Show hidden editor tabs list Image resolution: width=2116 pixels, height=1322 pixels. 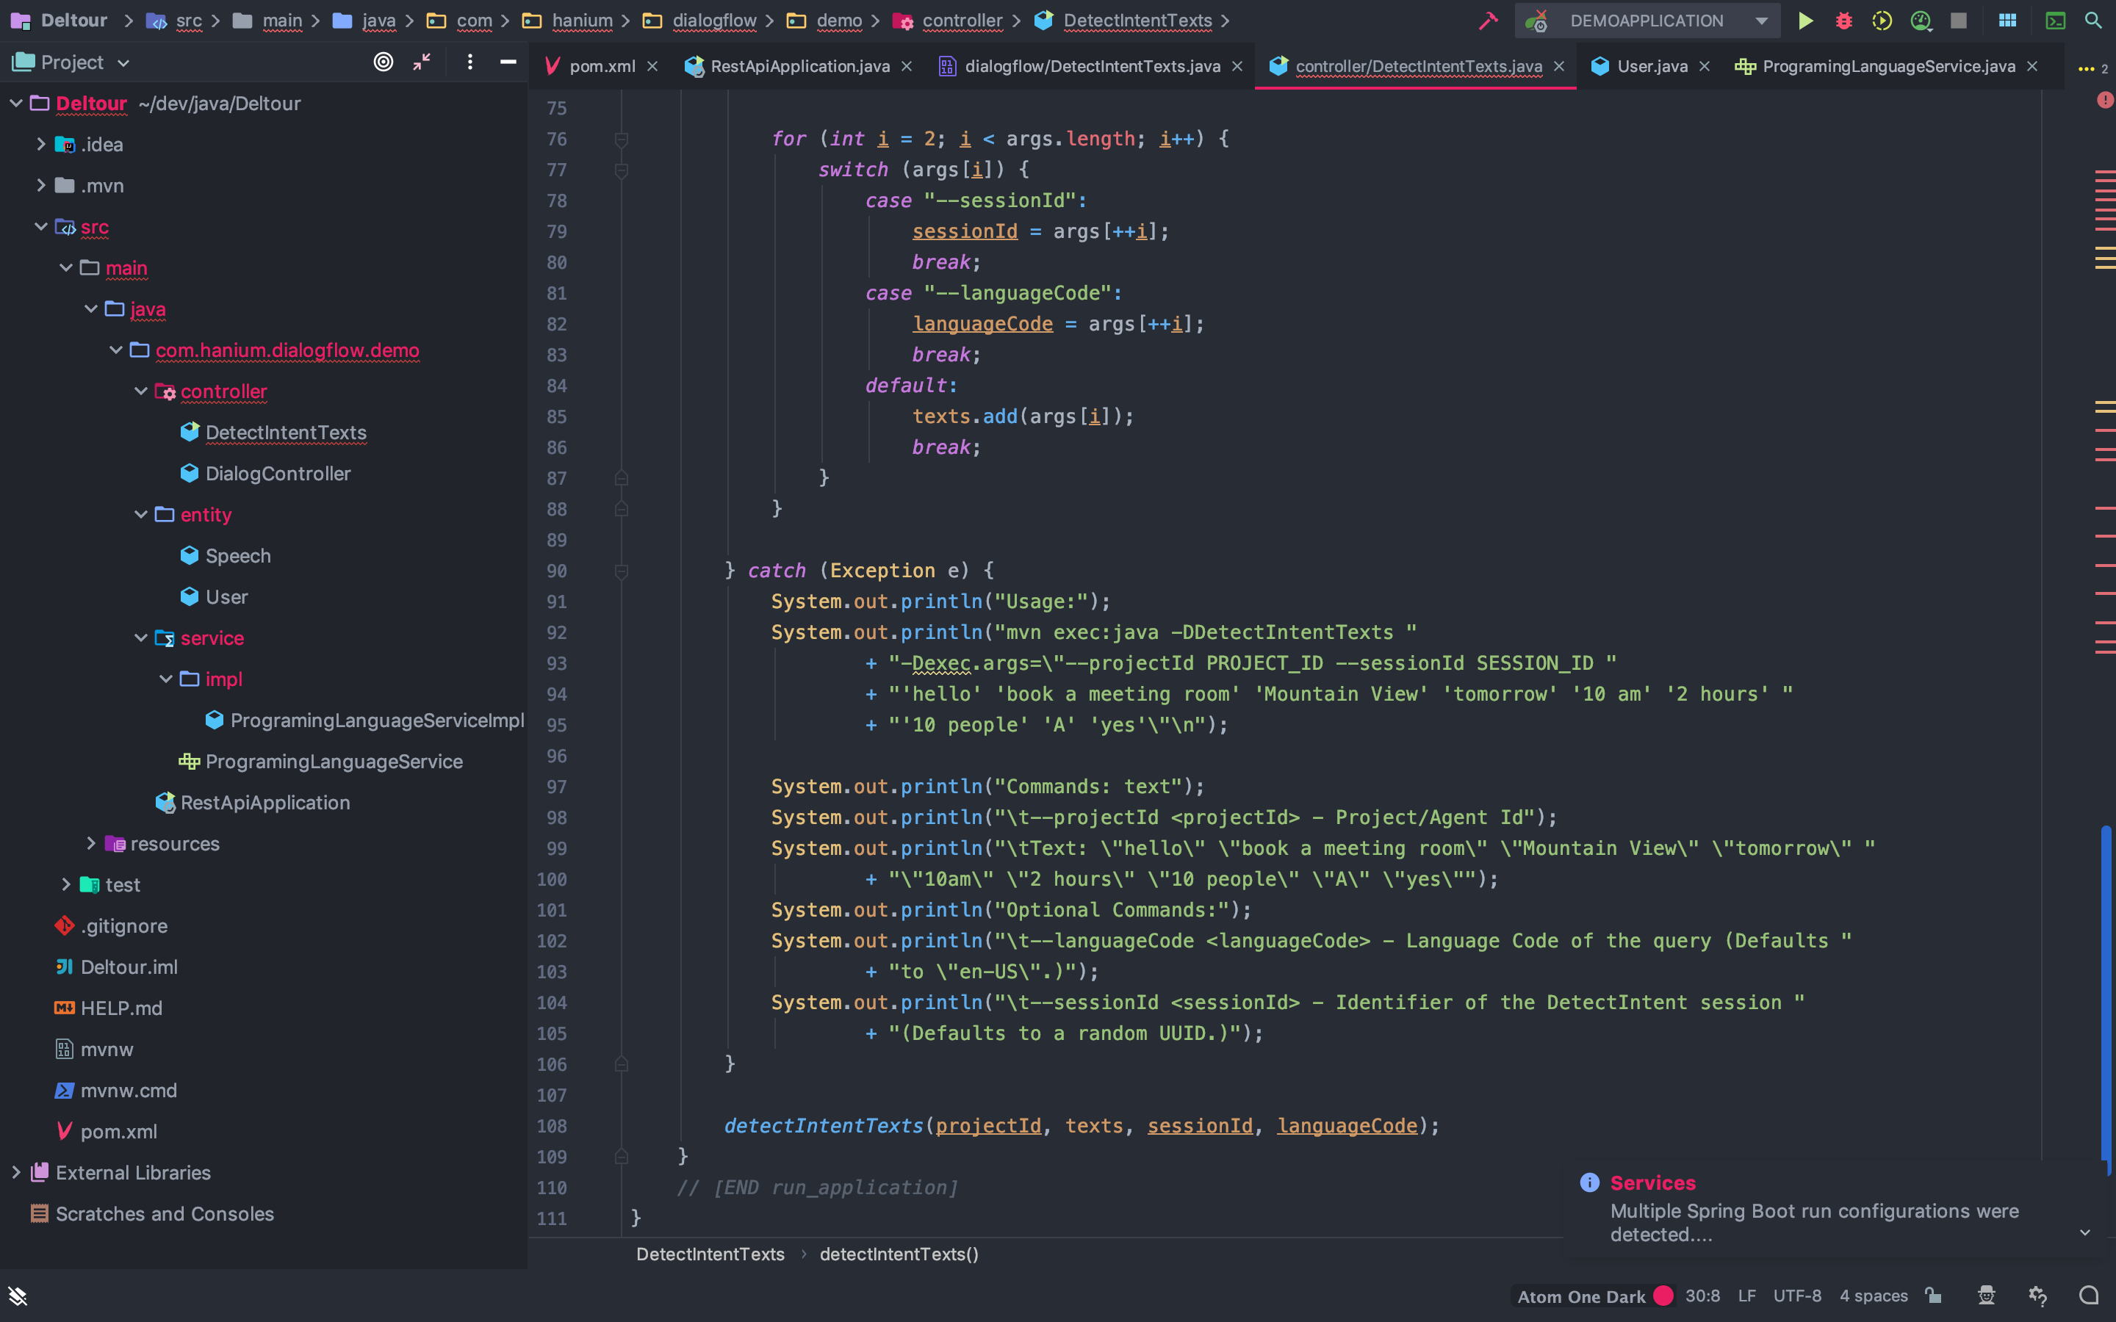[2092, 68]
